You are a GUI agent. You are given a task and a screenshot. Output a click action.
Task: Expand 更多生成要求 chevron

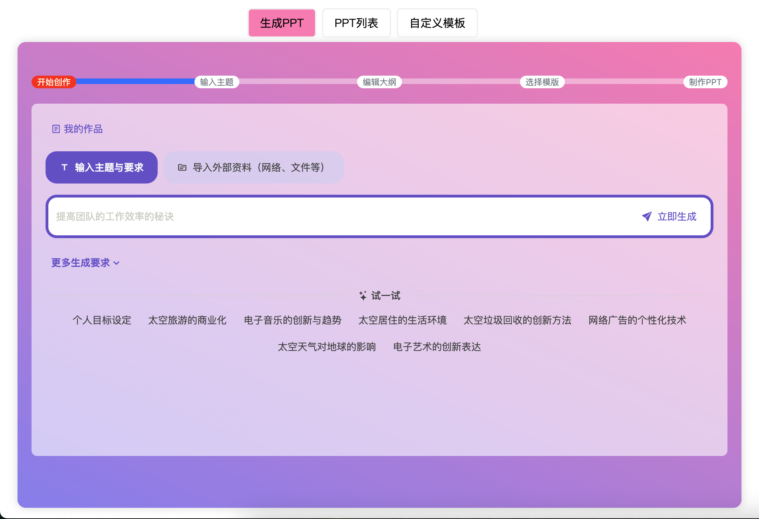click(117, 263)
